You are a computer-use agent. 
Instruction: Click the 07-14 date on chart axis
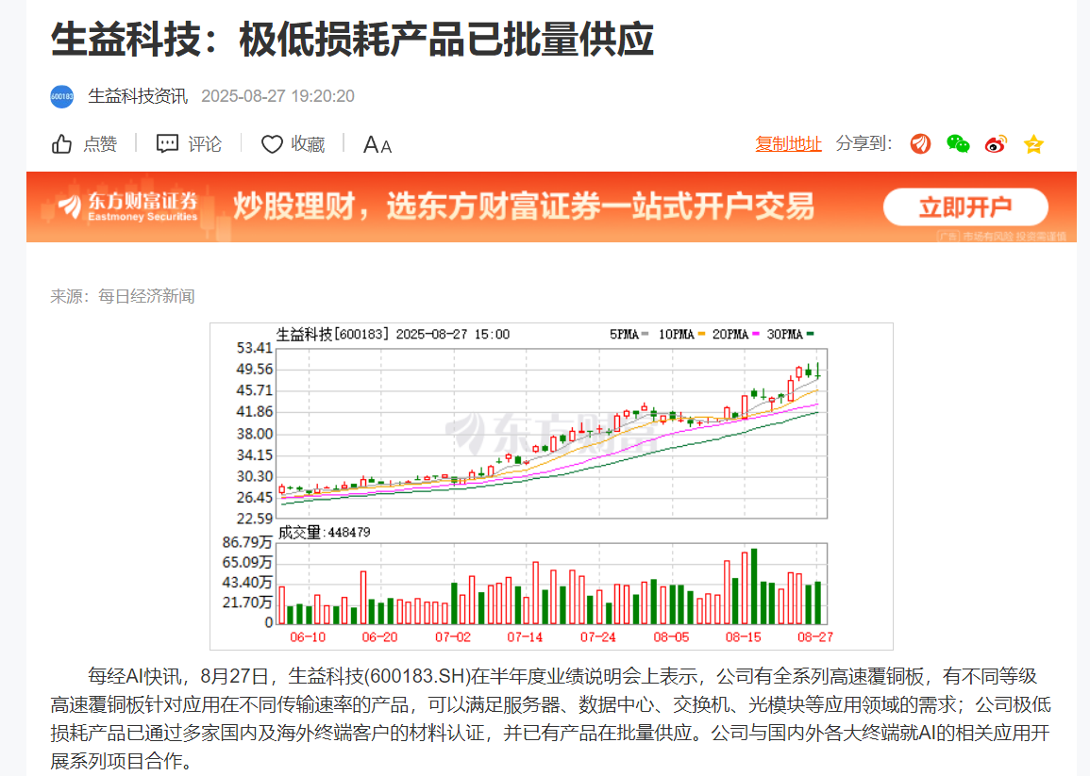[525, 637]
